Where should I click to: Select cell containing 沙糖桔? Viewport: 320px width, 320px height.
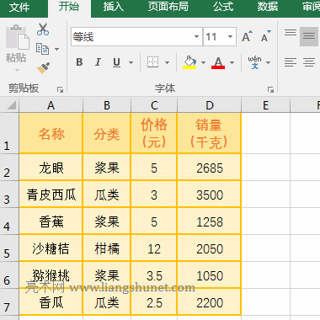[x=51, y=248]
